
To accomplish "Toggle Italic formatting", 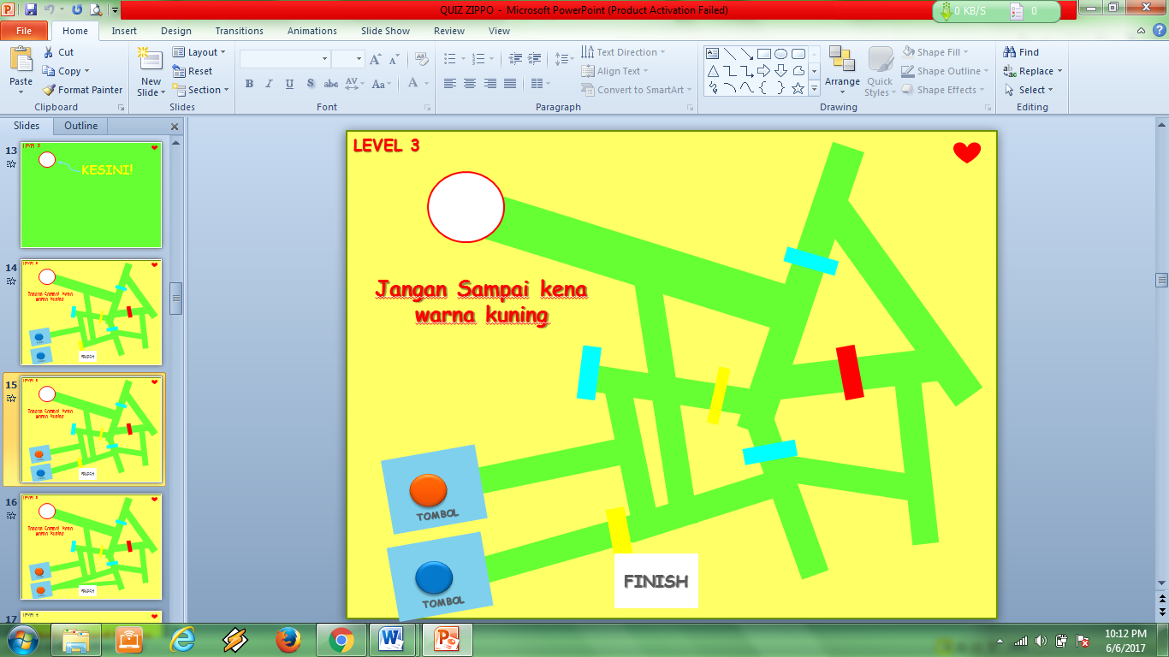I will pyautogui.click(x=269, y=84).
